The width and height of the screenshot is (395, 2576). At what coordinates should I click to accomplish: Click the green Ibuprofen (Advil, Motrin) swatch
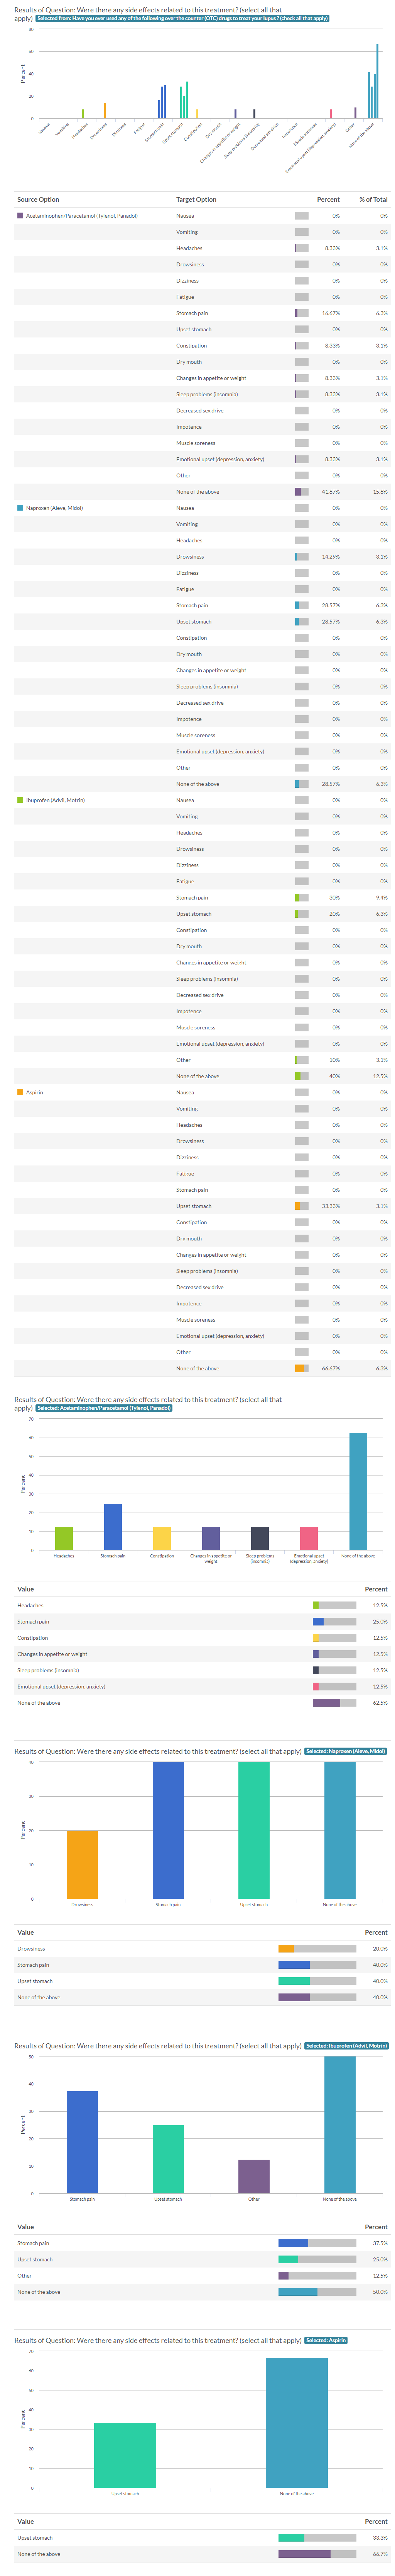click(x=20, y=800)
